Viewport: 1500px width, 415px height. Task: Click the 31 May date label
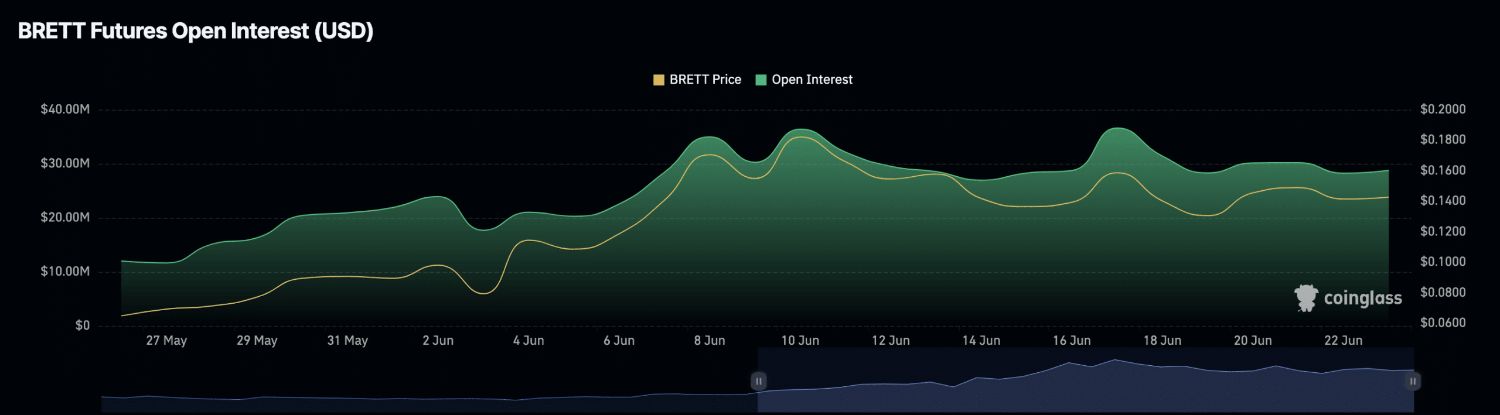[x=347, y=341]
